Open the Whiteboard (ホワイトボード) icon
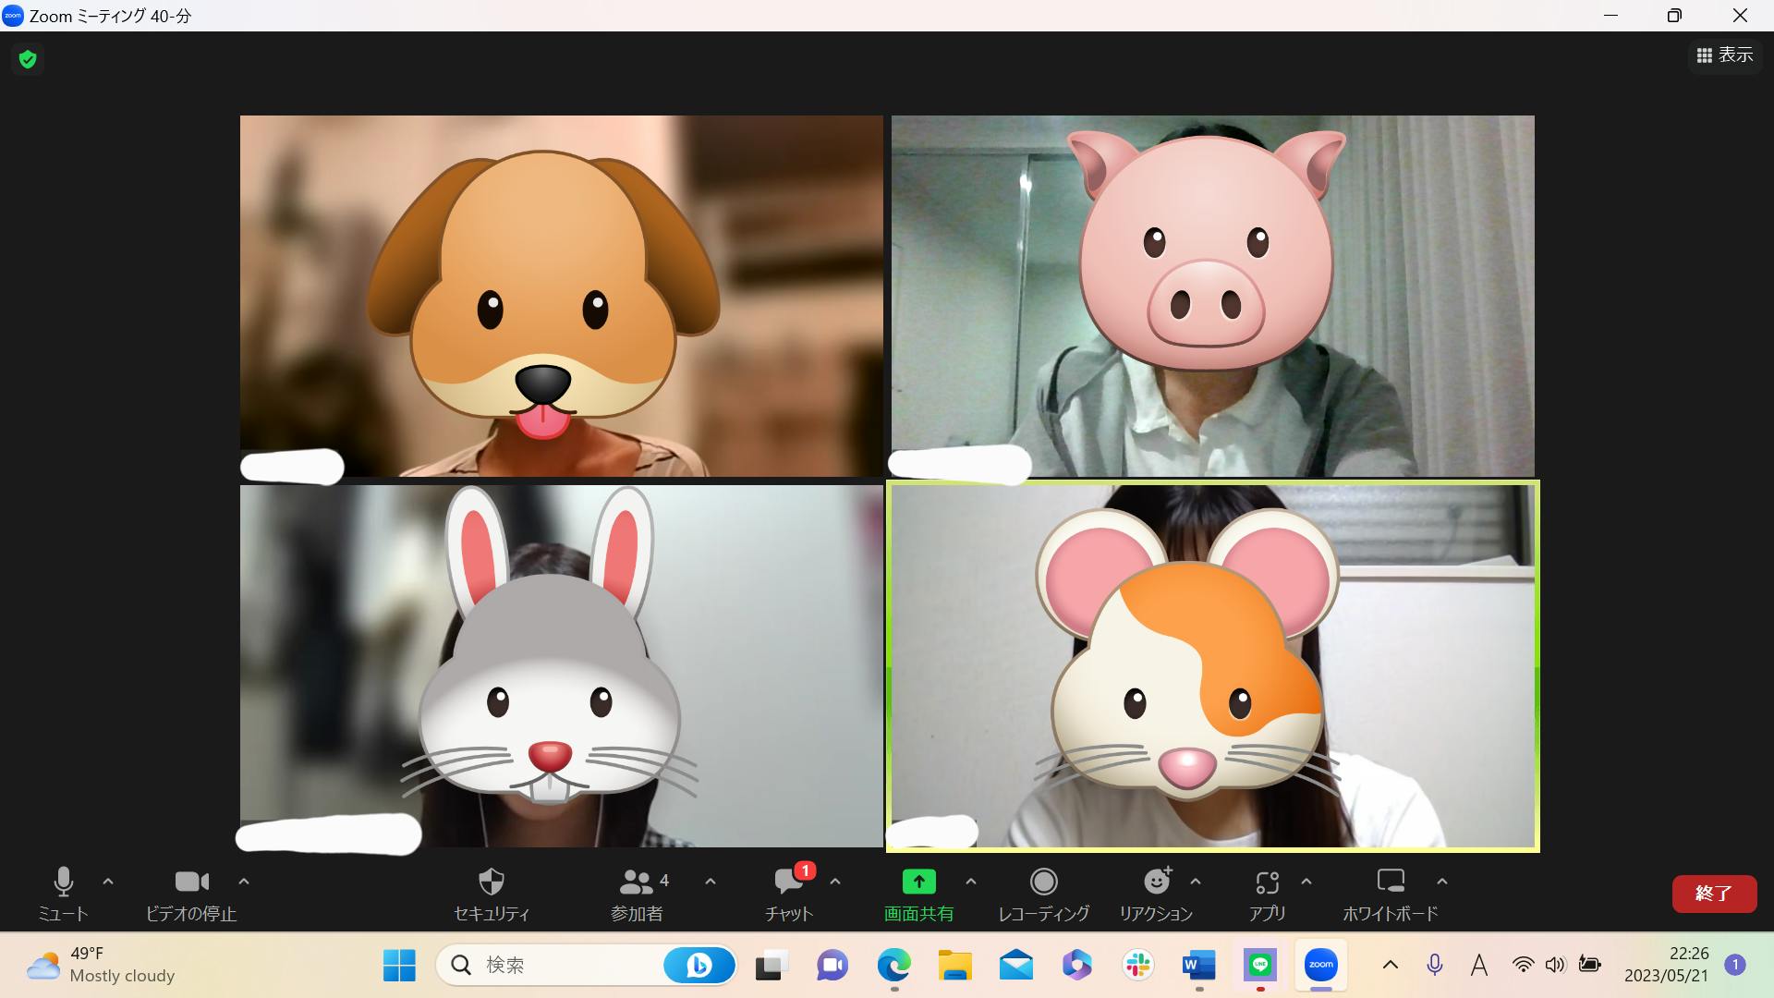The height and width of the screenshot is (998, 1774). coord(1390,882)
